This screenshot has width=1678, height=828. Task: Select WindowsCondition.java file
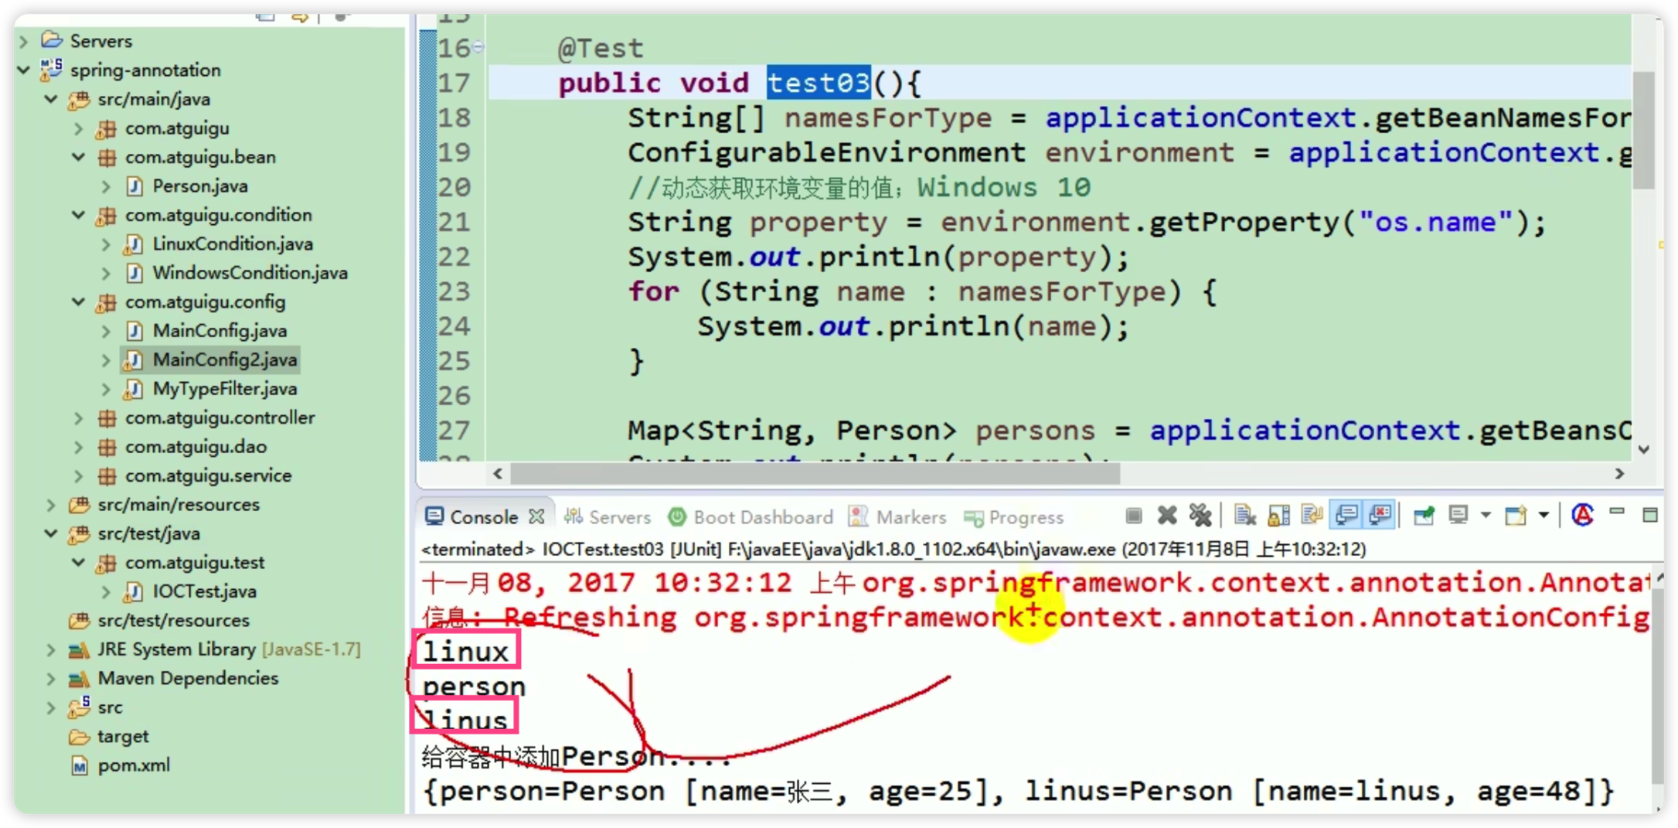pyautogui.click(x=250, y=273)
